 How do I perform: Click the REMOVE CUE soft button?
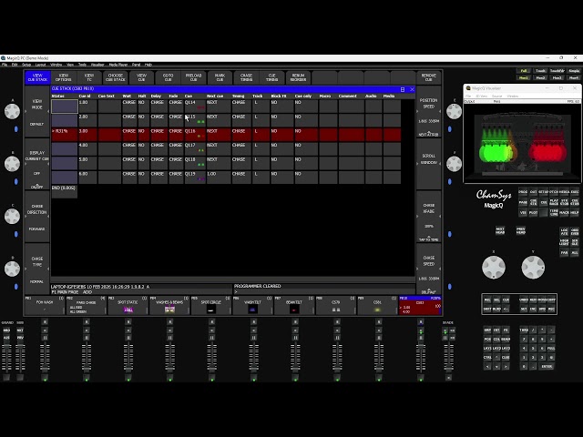429,77
